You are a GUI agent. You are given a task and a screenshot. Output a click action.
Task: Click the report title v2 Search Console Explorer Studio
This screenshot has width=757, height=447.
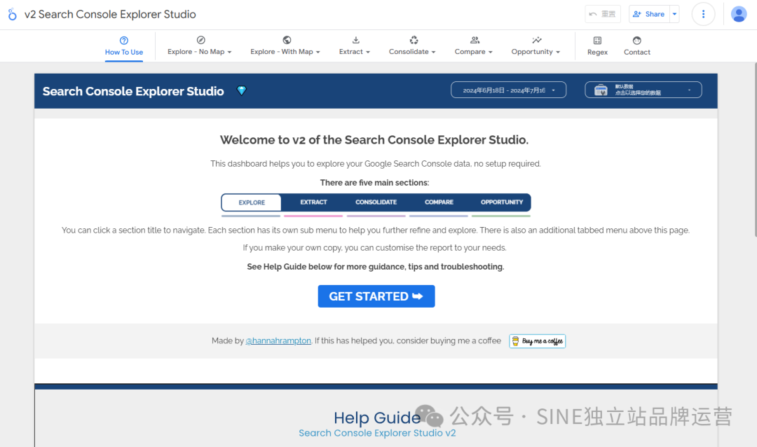pyautogui.click(x=110, y=15)
